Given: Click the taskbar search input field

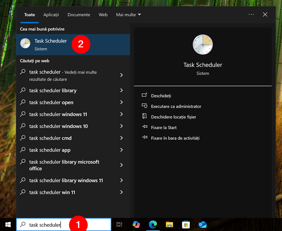Looking at the screenshot, I should pyautogui.click(x=64, y=224).
